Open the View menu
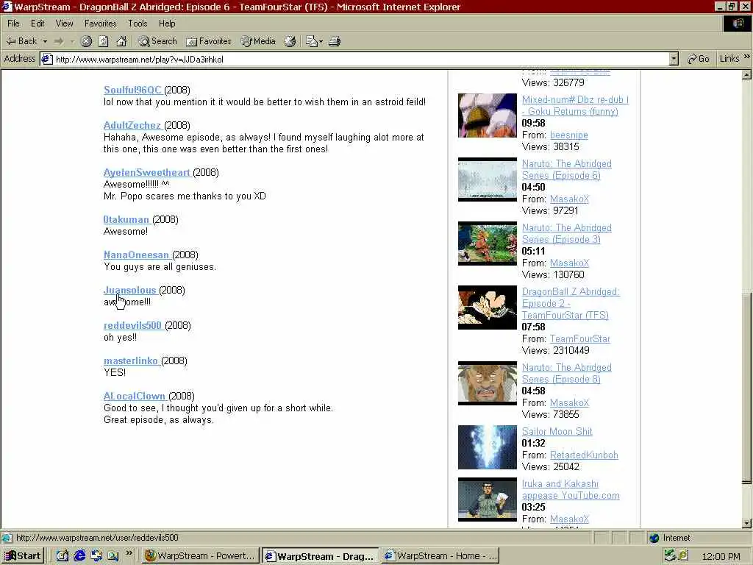This screenshot has height=565, width=753. [64, 24]
